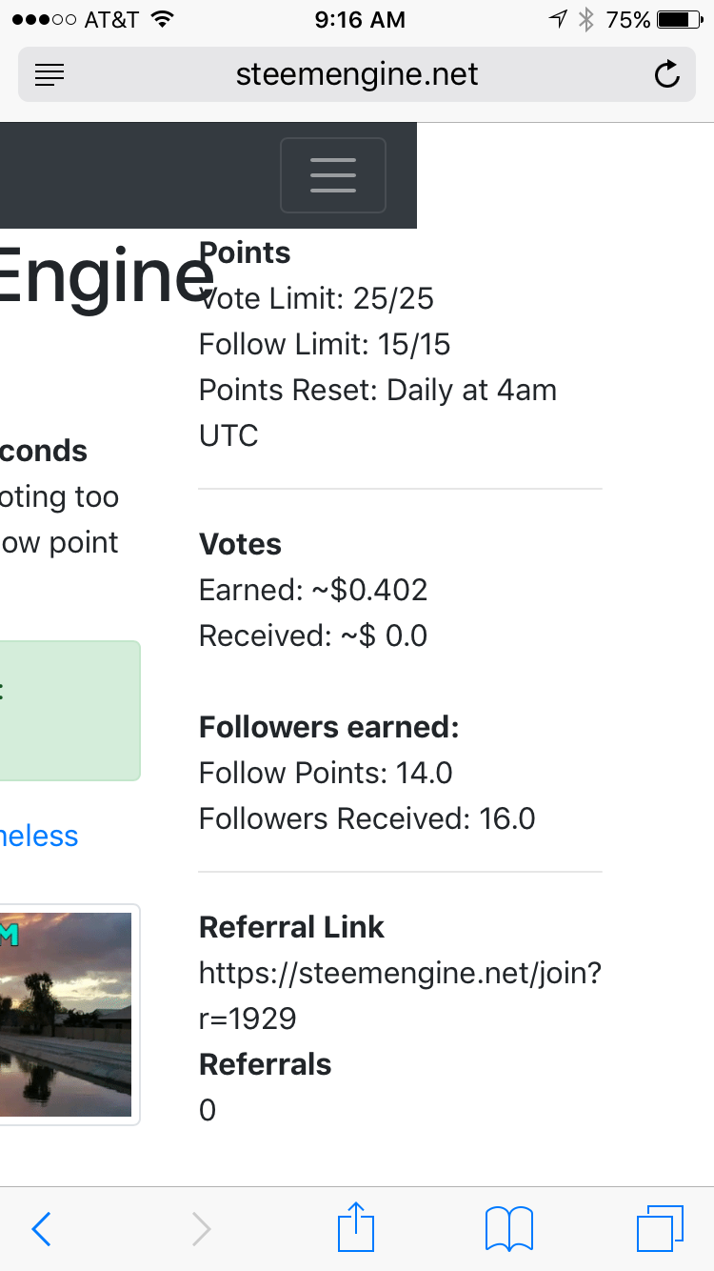Tap the Wi-Fi signal icon

(163, 19)
